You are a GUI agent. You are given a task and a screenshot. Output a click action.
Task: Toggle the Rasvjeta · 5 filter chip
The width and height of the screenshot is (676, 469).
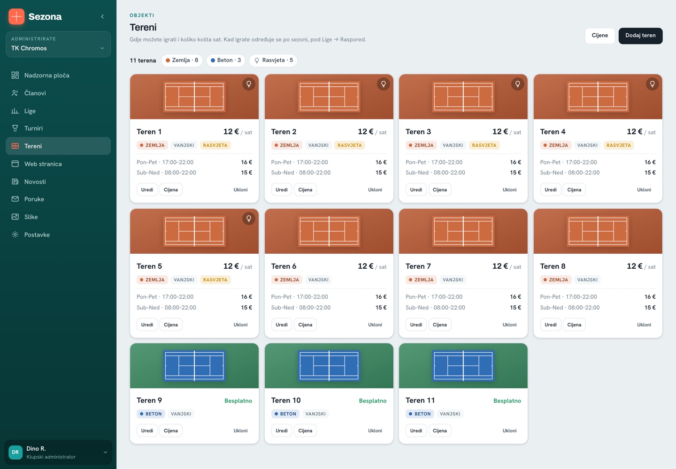pos(273,60)
